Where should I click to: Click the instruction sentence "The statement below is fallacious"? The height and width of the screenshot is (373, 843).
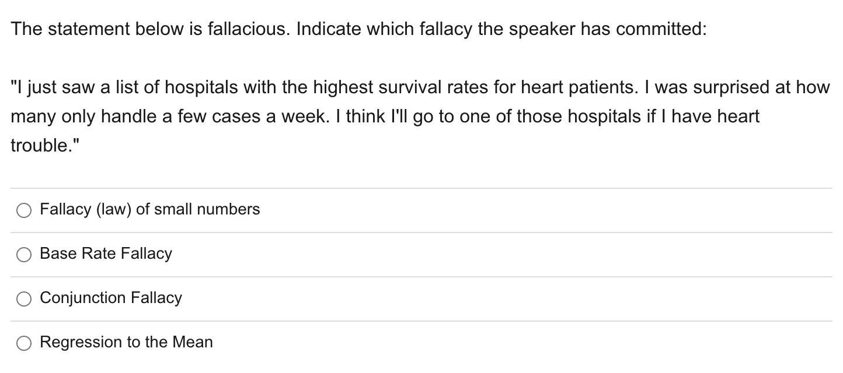[150, 29]
